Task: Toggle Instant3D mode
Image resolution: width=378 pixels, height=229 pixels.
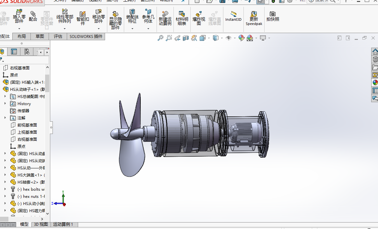Action: tap(233, 16)
